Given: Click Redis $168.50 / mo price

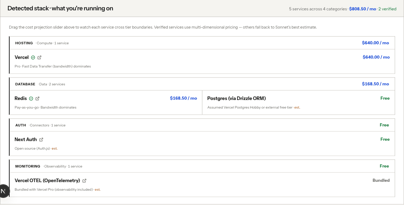Looking at the screenshot, I should 183,98.
